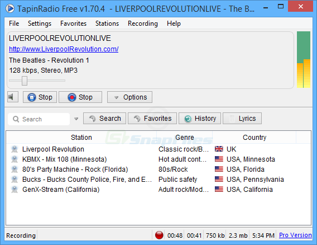Open the Recording menu
Screen dimensions: 317x245
[143, 23]
